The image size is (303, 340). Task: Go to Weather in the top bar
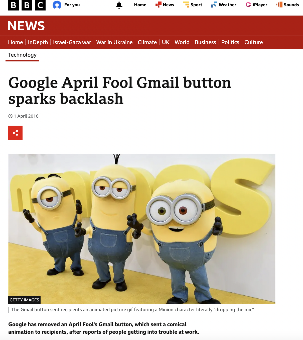point(224,5)
